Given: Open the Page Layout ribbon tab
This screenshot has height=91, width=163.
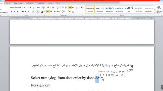Looking at the screenshot, I should tap(18, 3).
